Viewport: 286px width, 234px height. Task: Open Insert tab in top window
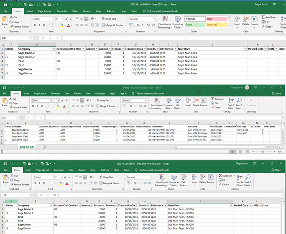tap(30, 11)
